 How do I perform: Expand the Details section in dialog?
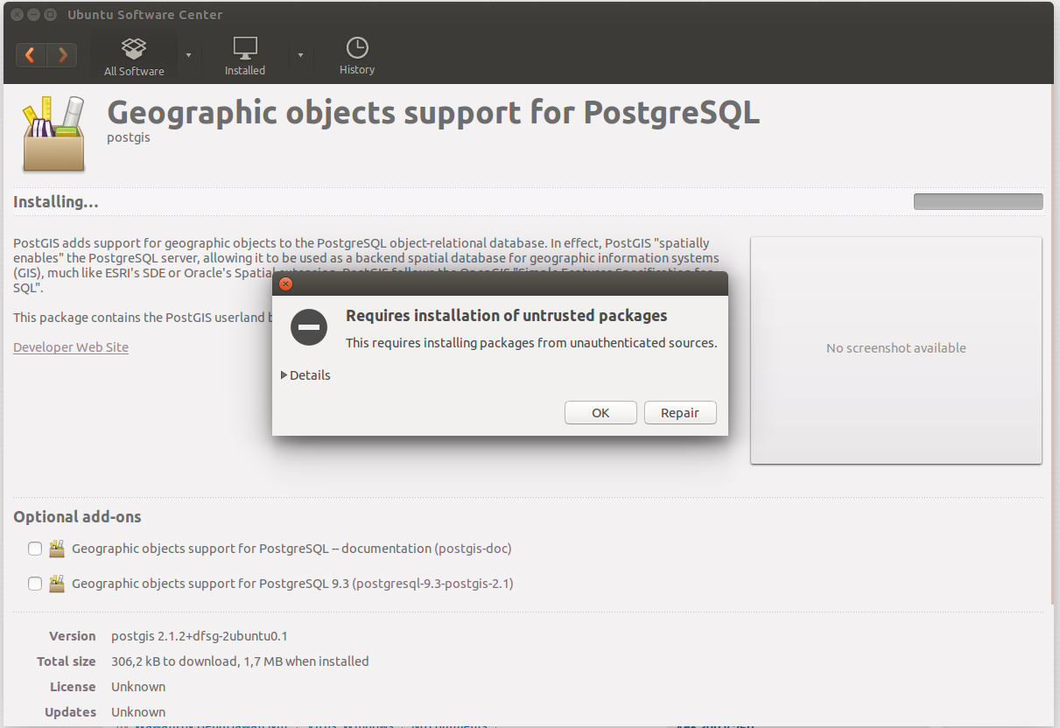(x=305, y=375)
